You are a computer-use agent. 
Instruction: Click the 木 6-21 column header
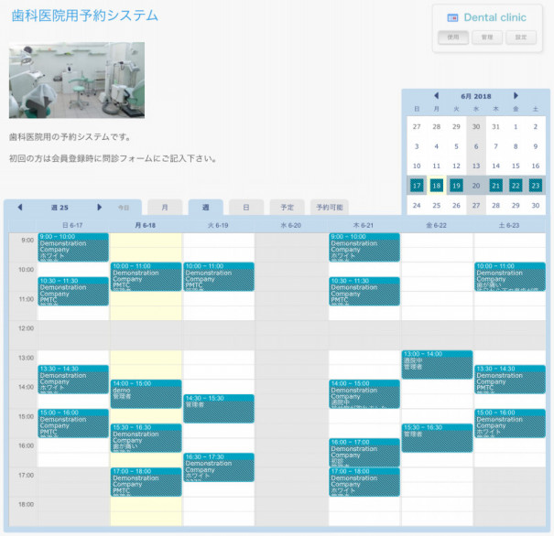[x=364, y=225]
